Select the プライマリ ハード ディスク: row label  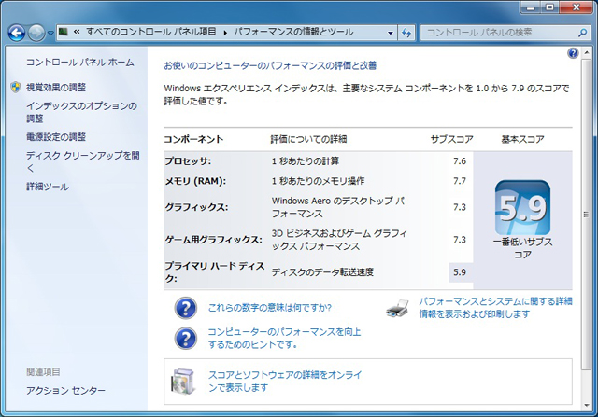coord(214,272)
